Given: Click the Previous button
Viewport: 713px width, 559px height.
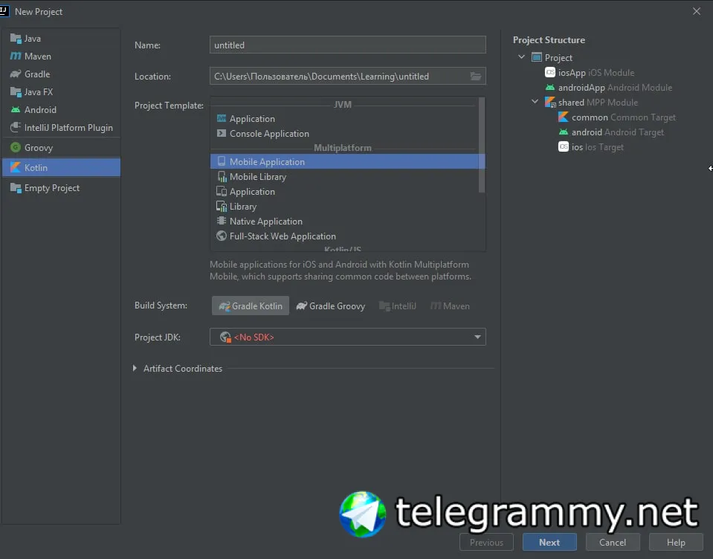Looking at the screenshot, I should coord(486,542).
